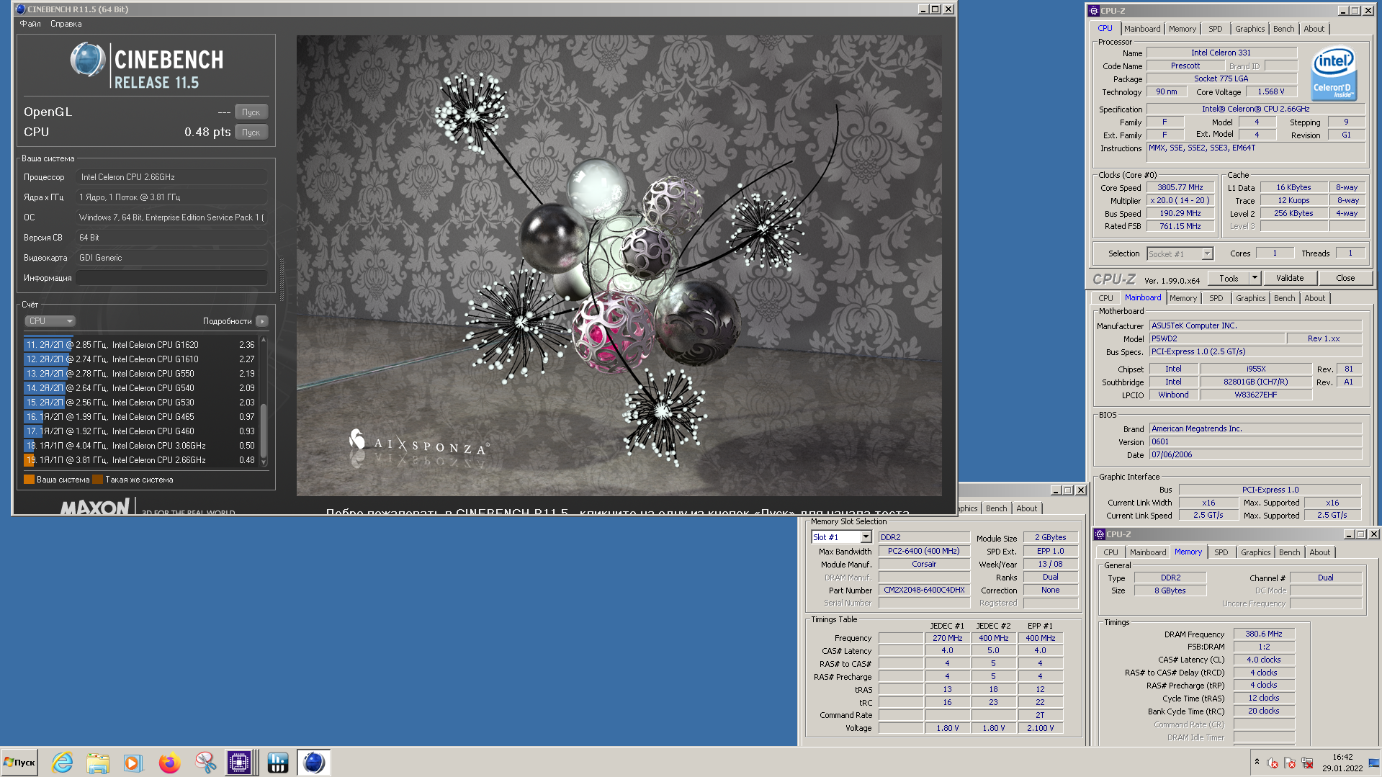Click the brown 'Такая же система' legend swatch
Screen dimensions: 1382x777
click(x=97, y=480)
